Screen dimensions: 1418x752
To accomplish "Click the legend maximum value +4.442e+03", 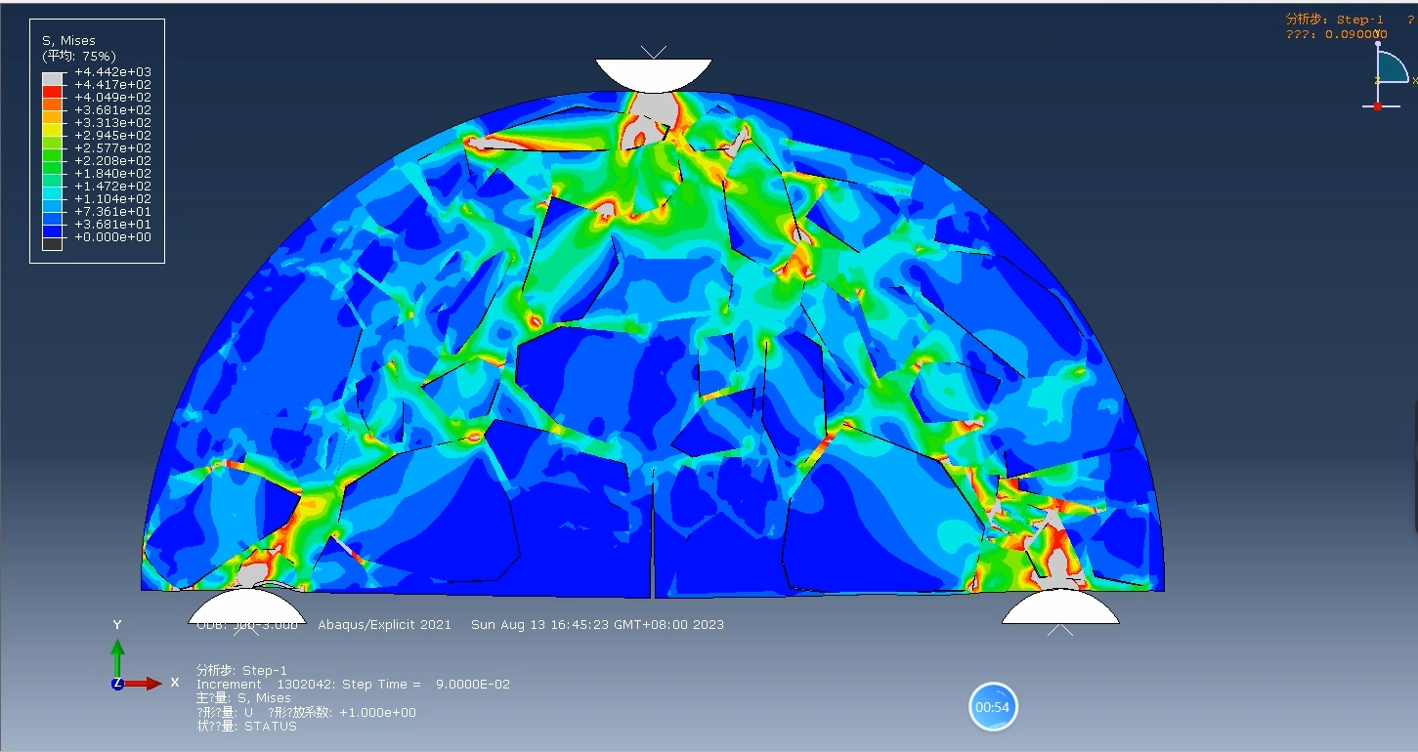I will click(112, 72).
